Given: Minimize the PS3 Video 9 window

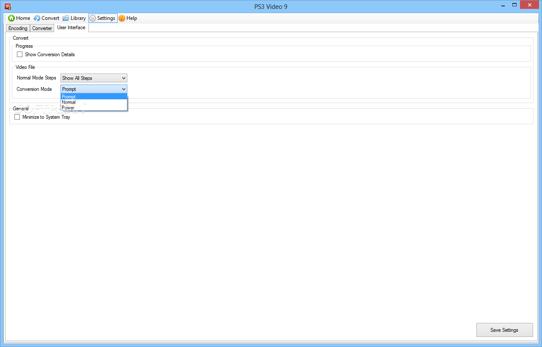Looking at the screenshot, I should [x=503, y=5].
